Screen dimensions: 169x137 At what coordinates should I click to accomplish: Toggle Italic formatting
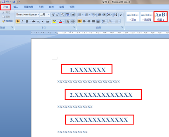(22, 21)
